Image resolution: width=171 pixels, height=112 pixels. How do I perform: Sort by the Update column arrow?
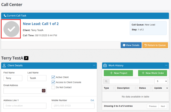[x=167, y=88]
